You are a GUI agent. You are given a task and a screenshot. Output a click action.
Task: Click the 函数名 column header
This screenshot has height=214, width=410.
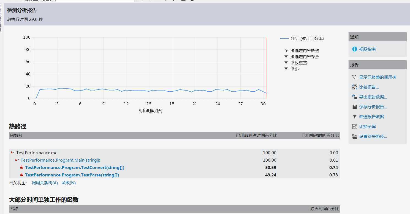pyautogui.click(x=16, y=136)
